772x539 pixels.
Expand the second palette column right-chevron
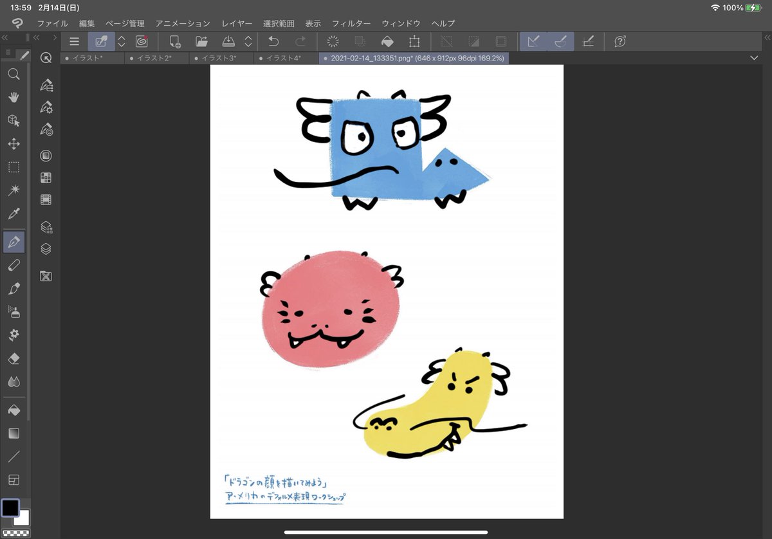(x=55, y=38)
